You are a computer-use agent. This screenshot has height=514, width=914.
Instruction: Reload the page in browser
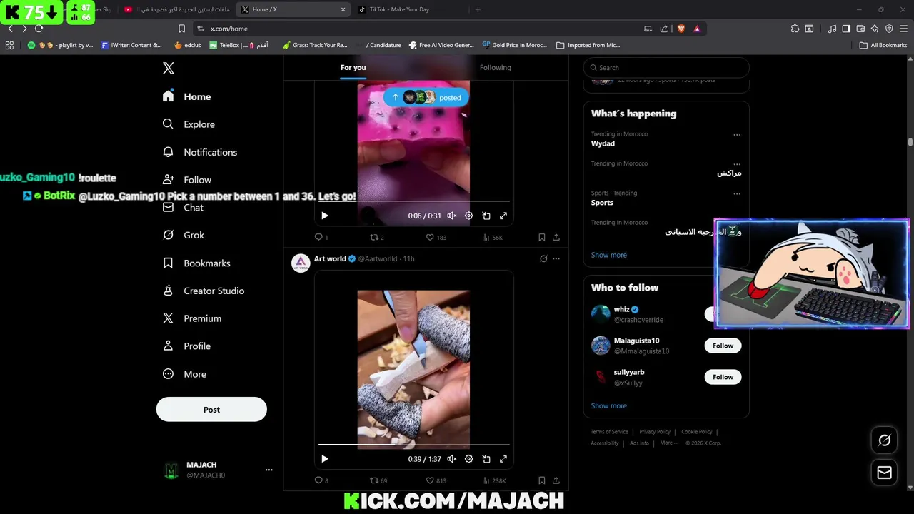[x=39, y=29]
